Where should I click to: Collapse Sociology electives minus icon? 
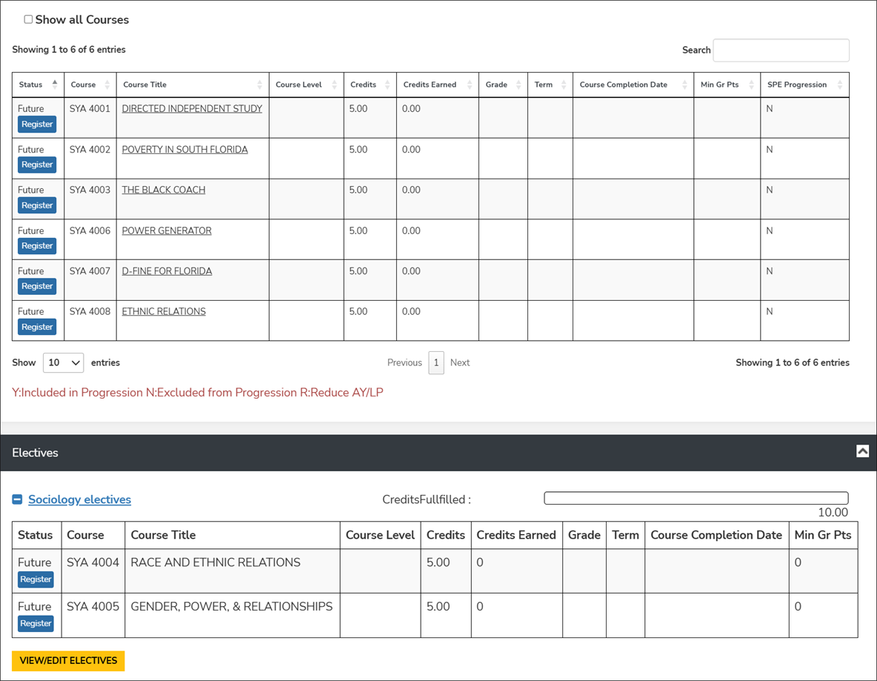17,499
